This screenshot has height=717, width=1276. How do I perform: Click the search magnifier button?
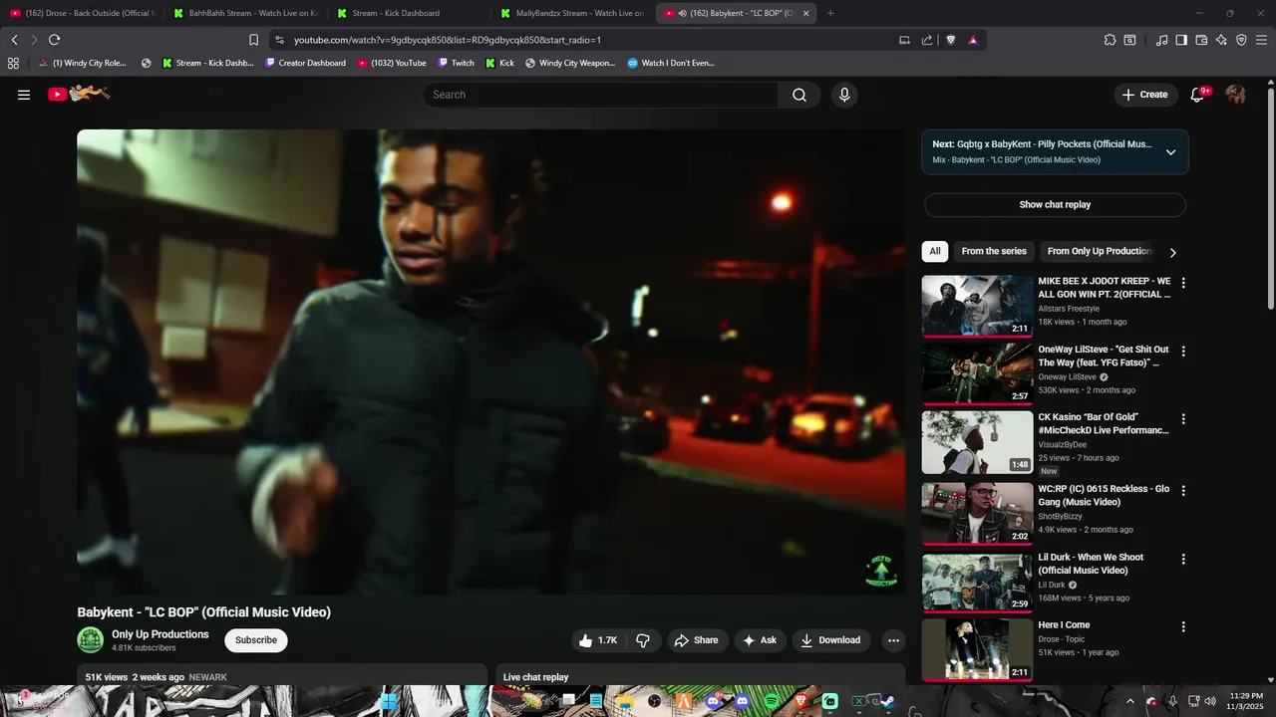[x=799, y=95]
